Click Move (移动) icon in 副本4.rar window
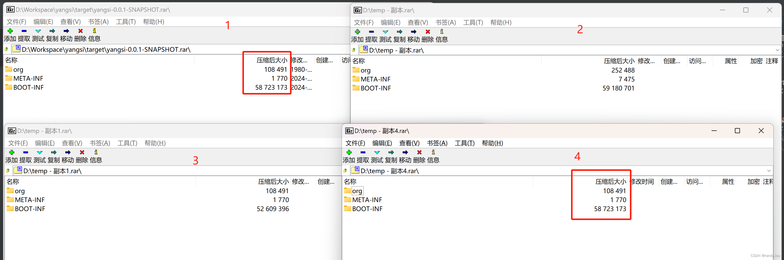The width and height of the screenshot is (784, 260). pos(405,152)
